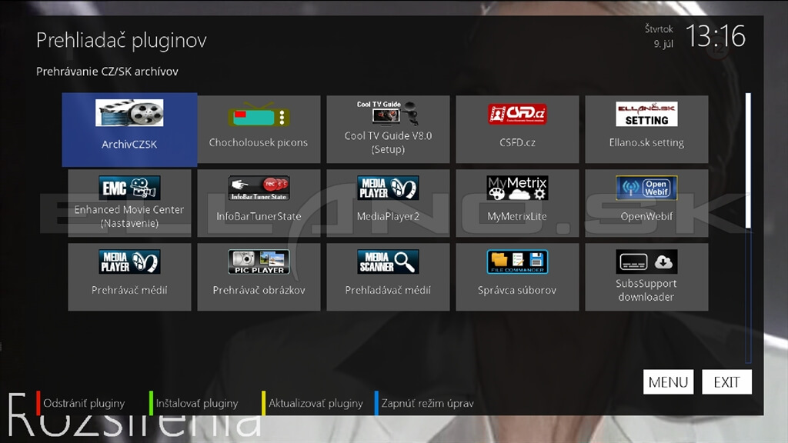
Task: Click the Prehrávač obrázkov label
Action: pyautogui.click(x=259, y=290)
